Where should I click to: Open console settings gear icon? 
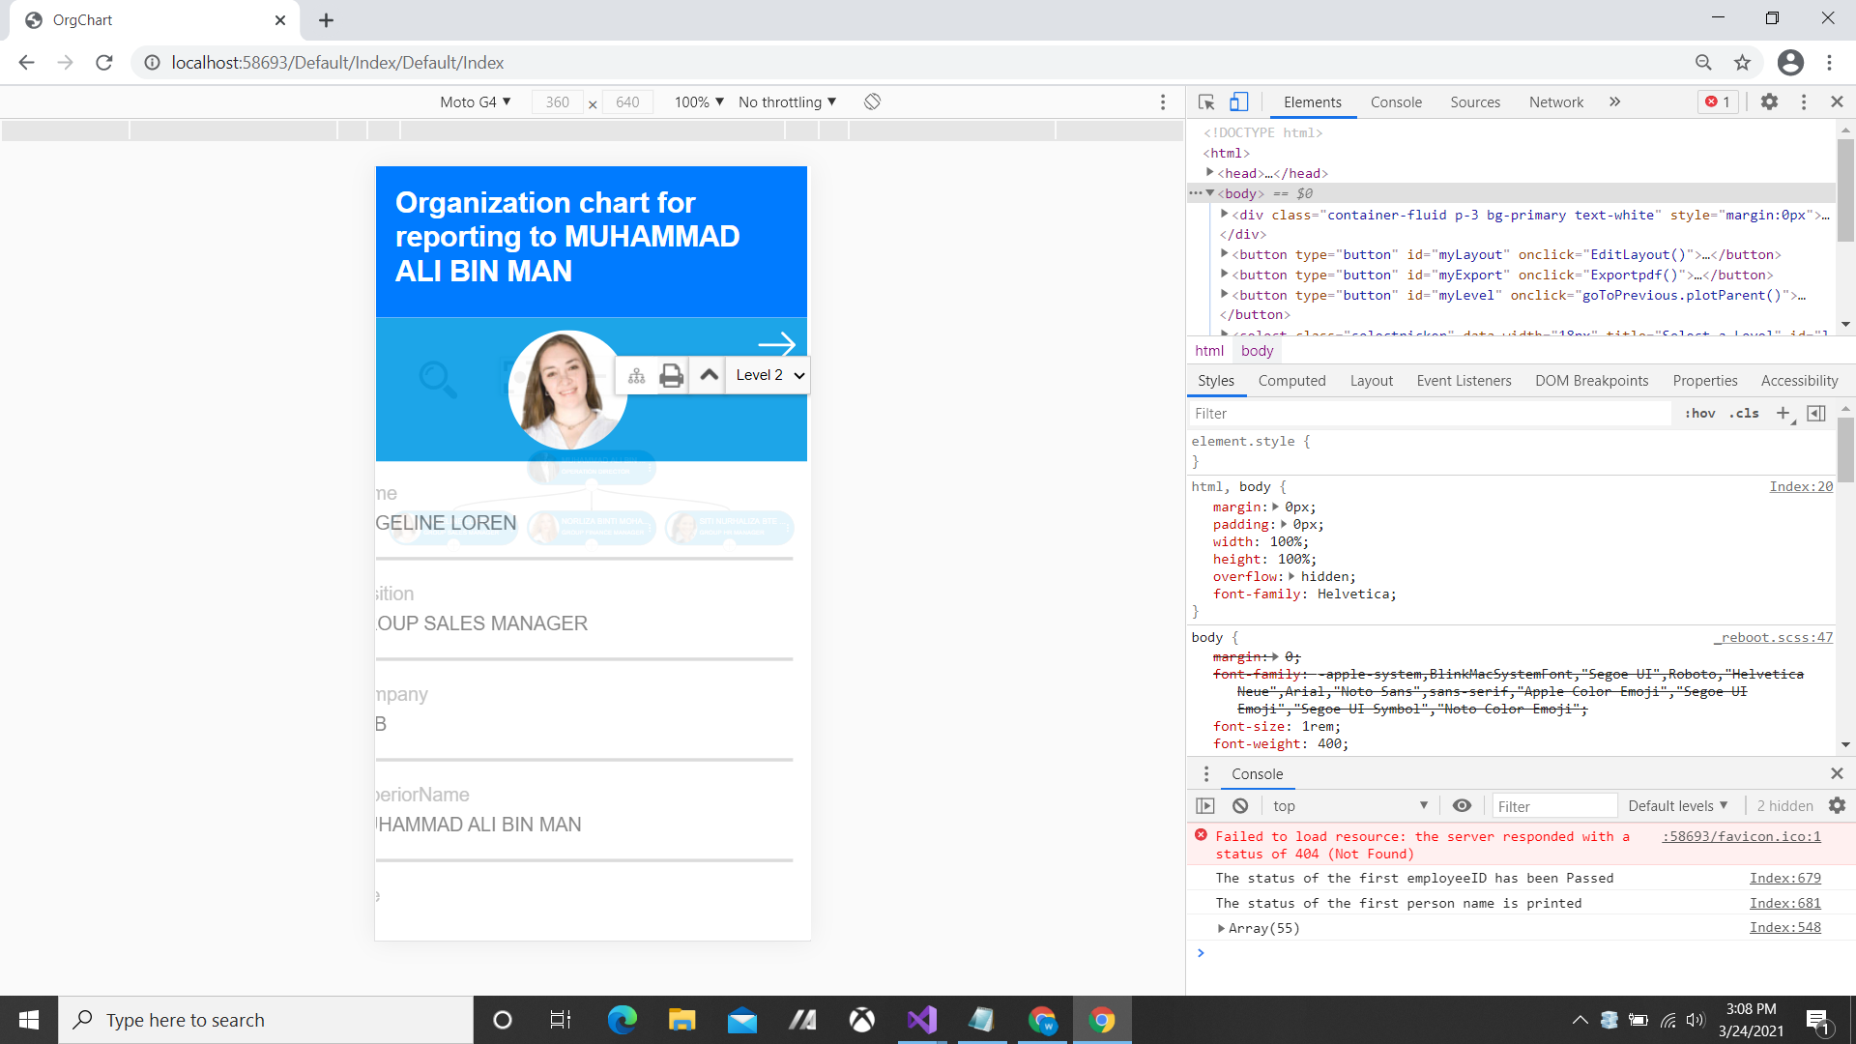click(1837, 805)
